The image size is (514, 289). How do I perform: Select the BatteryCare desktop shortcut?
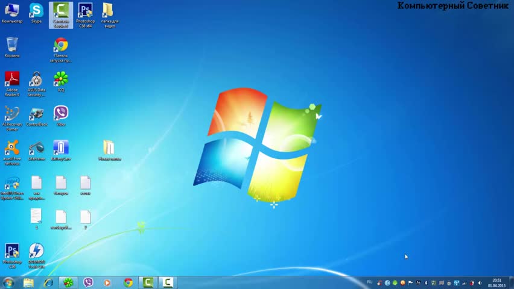[61, 151]
